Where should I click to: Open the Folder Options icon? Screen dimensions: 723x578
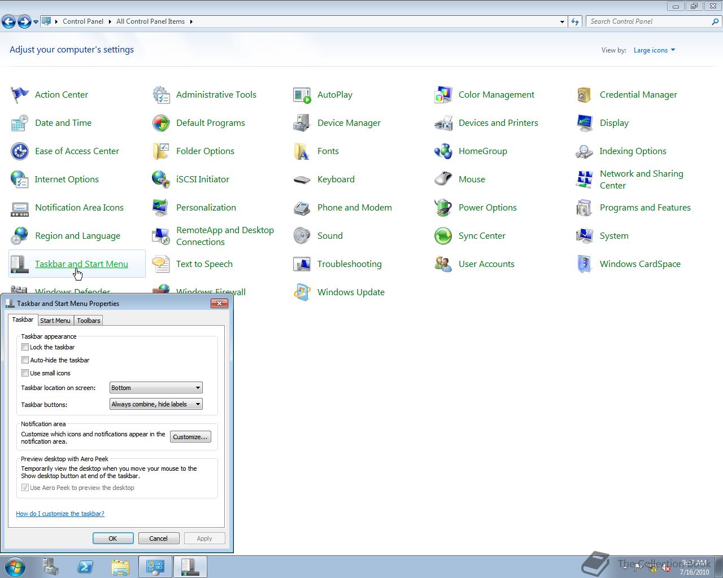click(x=161, y=151)
